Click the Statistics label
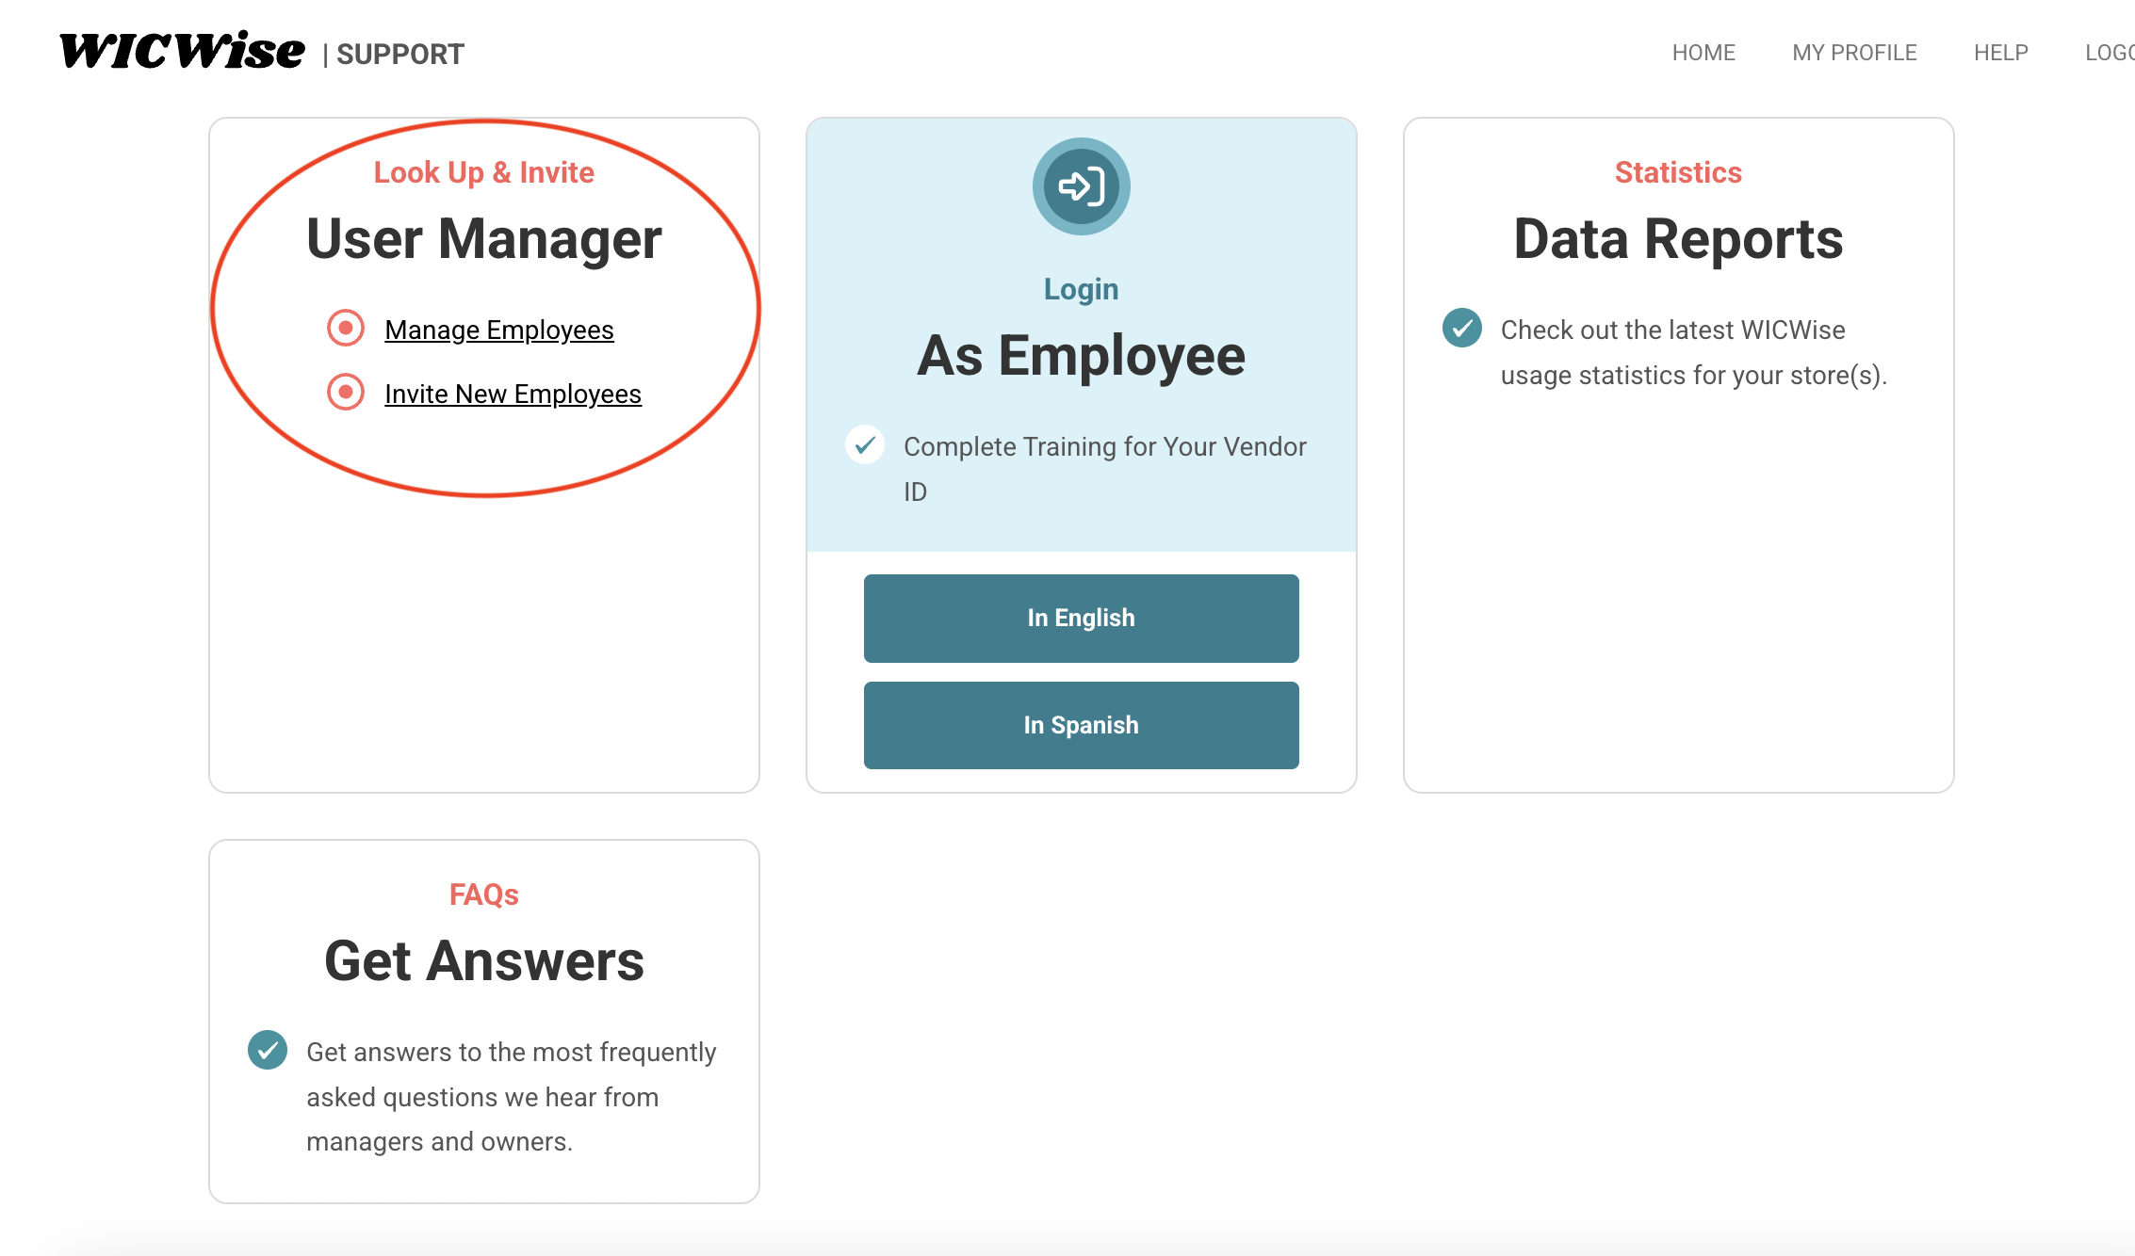This screenshot has width=2135, height=1256. 1678,172
